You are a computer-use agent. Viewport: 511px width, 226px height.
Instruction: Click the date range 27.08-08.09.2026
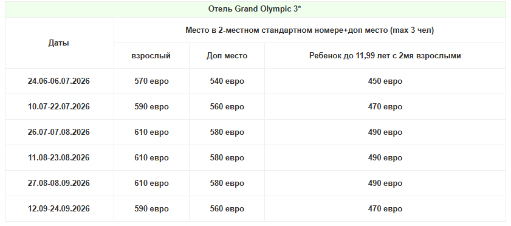pyautogui.click(x=59, y=183)
